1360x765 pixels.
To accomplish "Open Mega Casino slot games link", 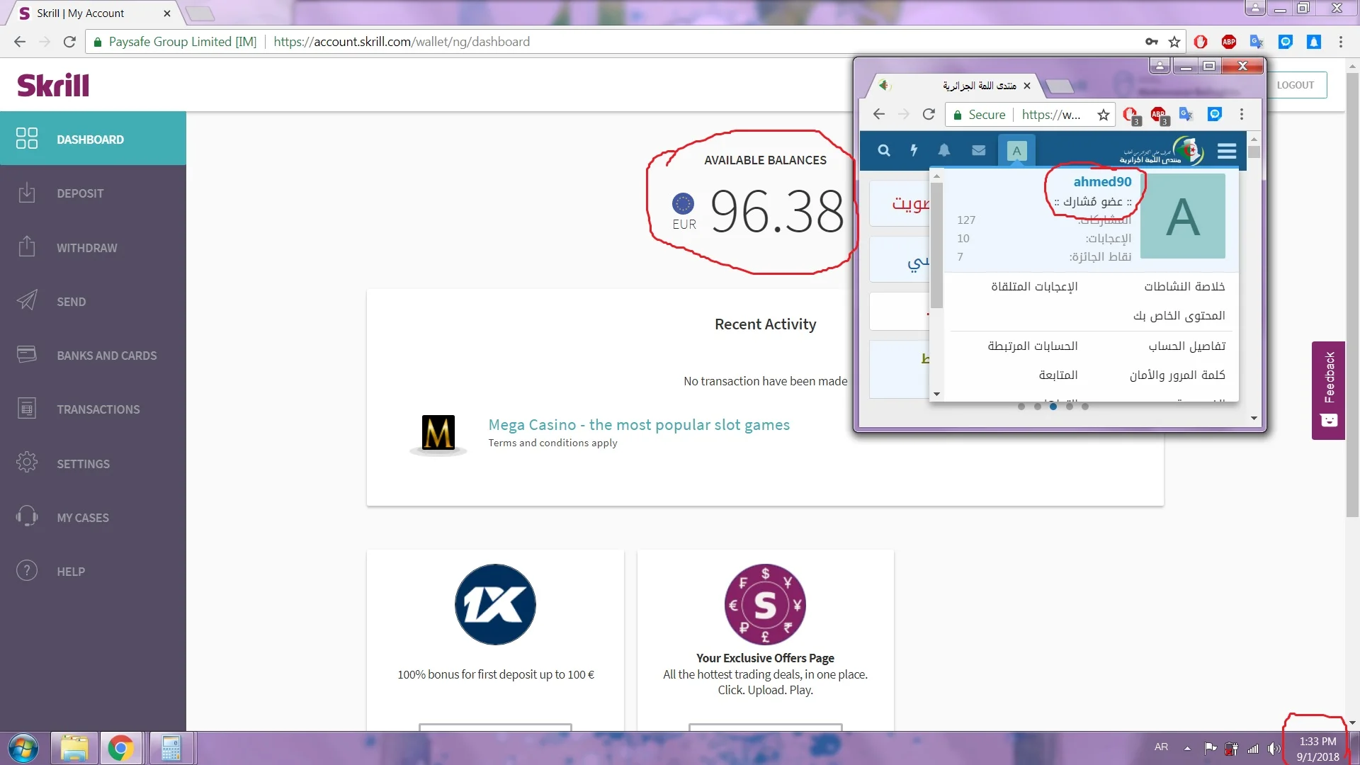I will click(x=638, y=424).
